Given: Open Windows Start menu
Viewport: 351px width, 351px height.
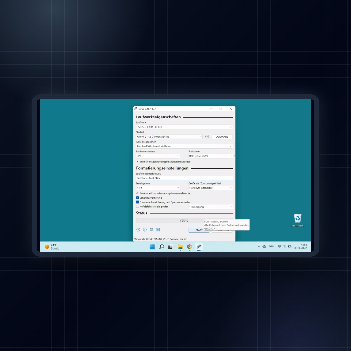Looking at the screenshot, I should [x=152, y=247].
